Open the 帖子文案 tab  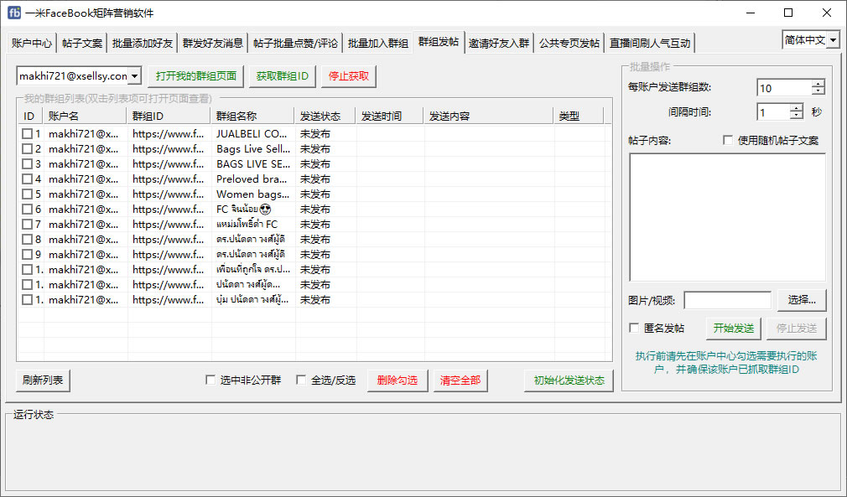[81, 44]
